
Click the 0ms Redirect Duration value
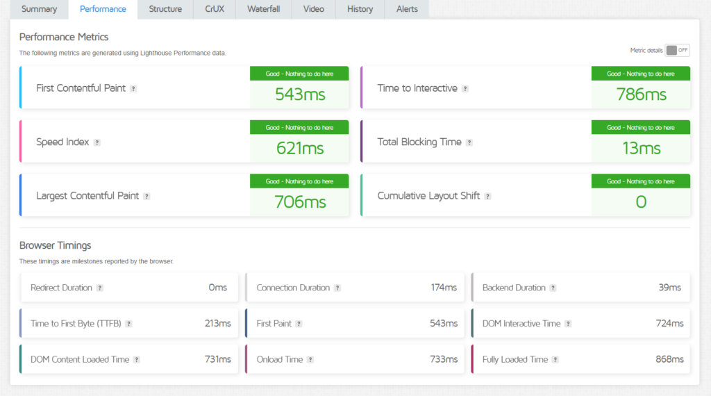tap(217, 288)
